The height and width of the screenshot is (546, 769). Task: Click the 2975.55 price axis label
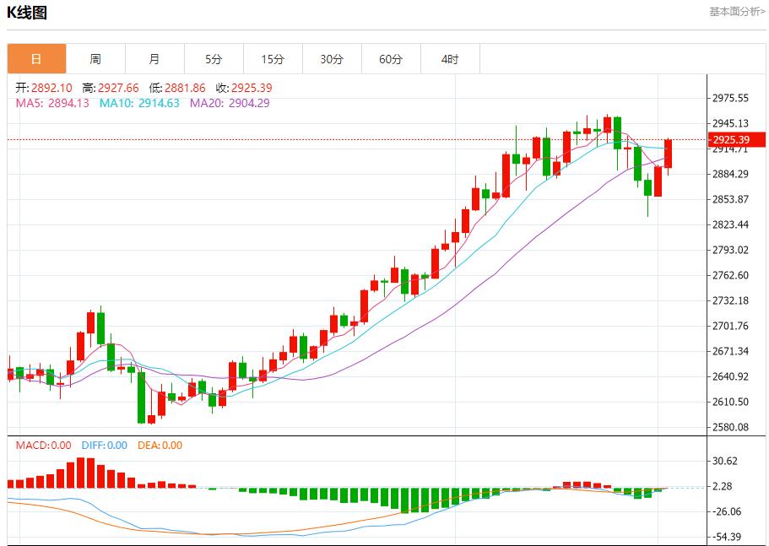[x=730, y=98]
